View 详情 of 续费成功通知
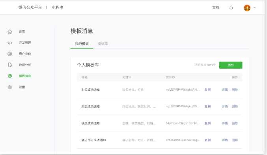 [225, 123]
